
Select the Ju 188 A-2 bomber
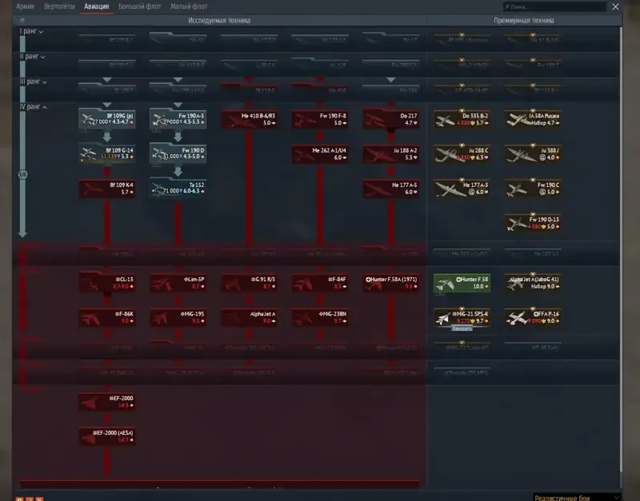tap(391, 153)
